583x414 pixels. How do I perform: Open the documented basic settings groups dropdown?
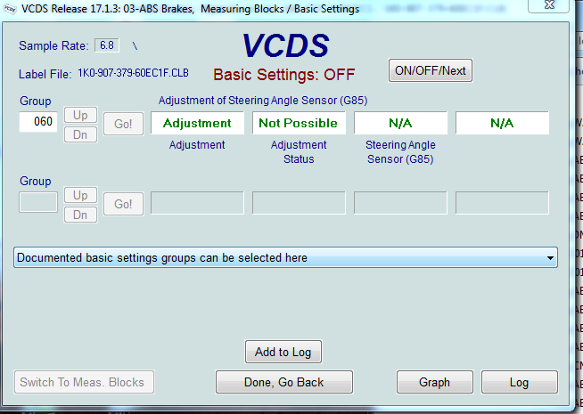285,257
